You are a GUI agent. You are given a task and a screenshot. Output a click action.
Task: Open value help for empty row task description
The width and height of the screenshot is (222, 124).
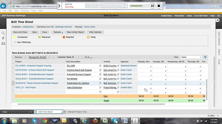(x=100, y=92)
